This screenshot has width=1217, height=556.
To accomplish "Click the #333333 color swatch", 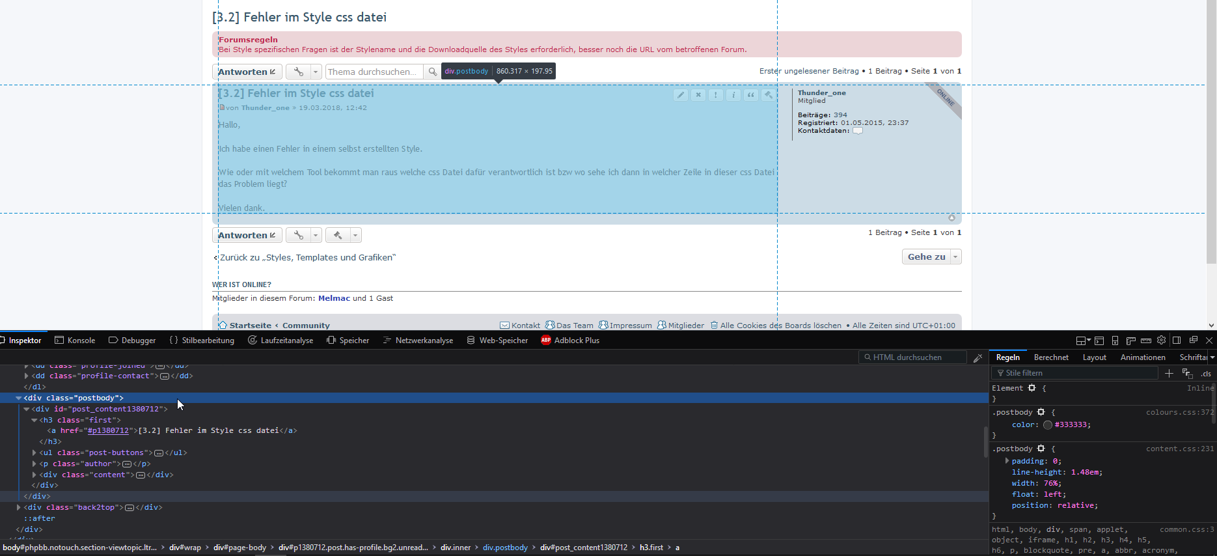I will (1047, 425).
